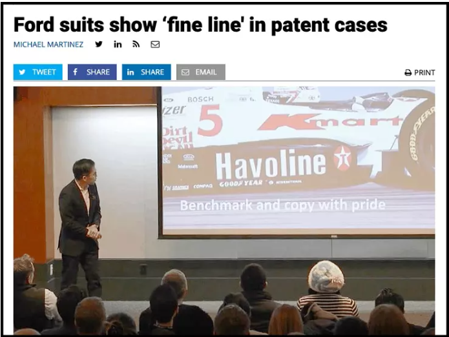Viewport: 449px width, 337px height.
Task: Print the article using Print link
Action: pyautogui.click(x=420, y=73)
